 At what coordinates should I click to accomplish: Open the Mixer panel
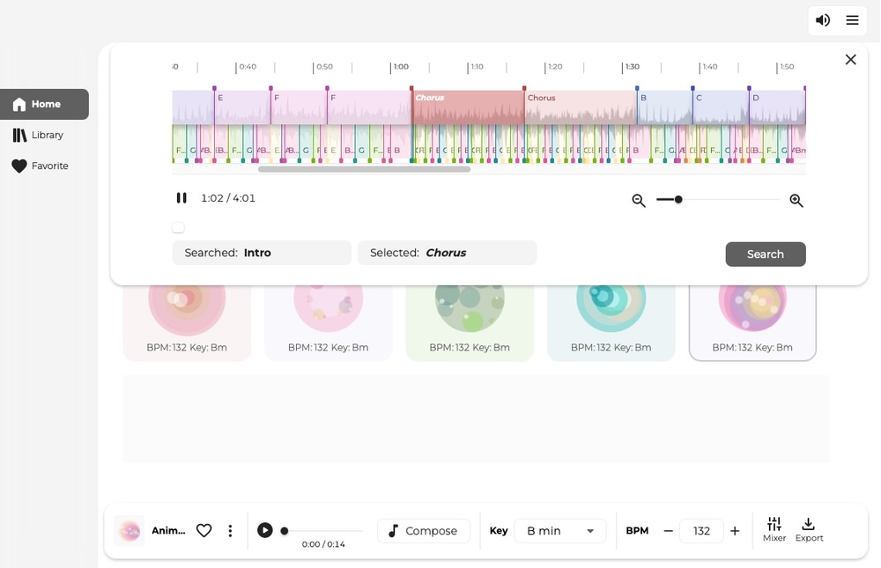point(774,530)
